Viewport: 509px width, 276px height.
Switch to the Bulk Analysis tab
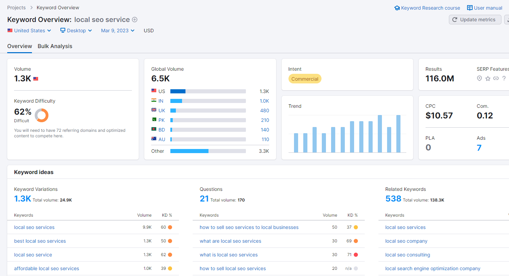pyautogui.click(x=55, y=46)
